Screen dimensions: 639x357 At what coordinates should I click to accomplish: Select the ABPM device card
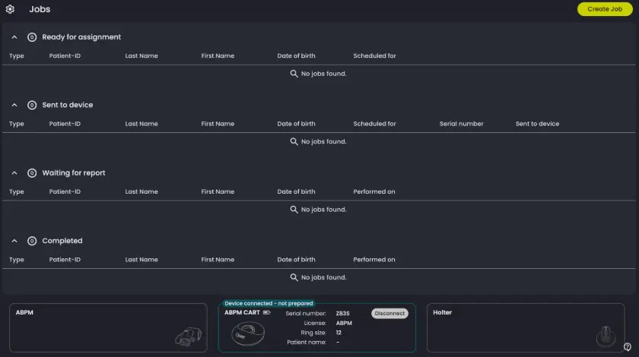pos(108,327)
